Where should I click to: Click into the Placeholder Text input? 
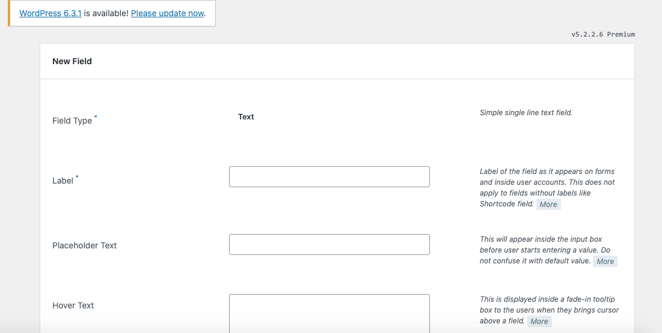tap(329, 245)
